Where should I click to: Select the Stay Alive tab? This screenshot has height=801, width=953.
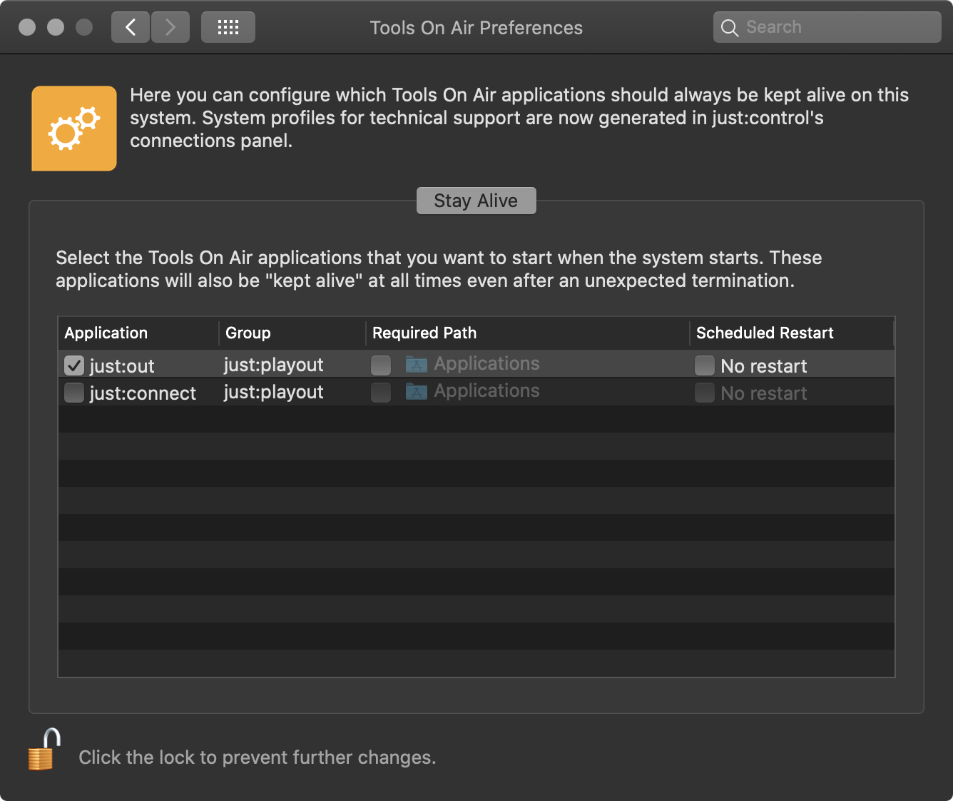[476, 201]
